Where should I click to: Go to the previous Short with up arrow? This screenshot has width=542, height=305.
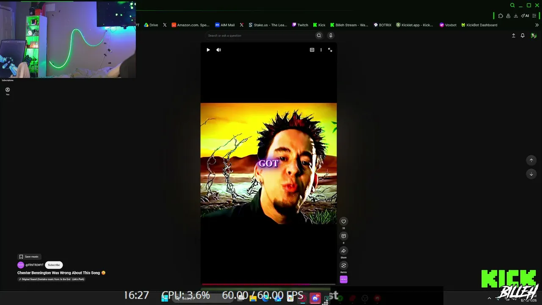coord(531,160)
